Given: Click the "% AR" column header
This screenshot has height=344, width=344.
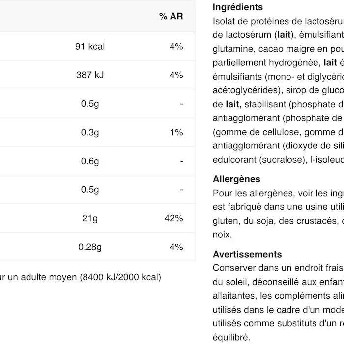Looking at the screenshot, I should tap(171, 17).
